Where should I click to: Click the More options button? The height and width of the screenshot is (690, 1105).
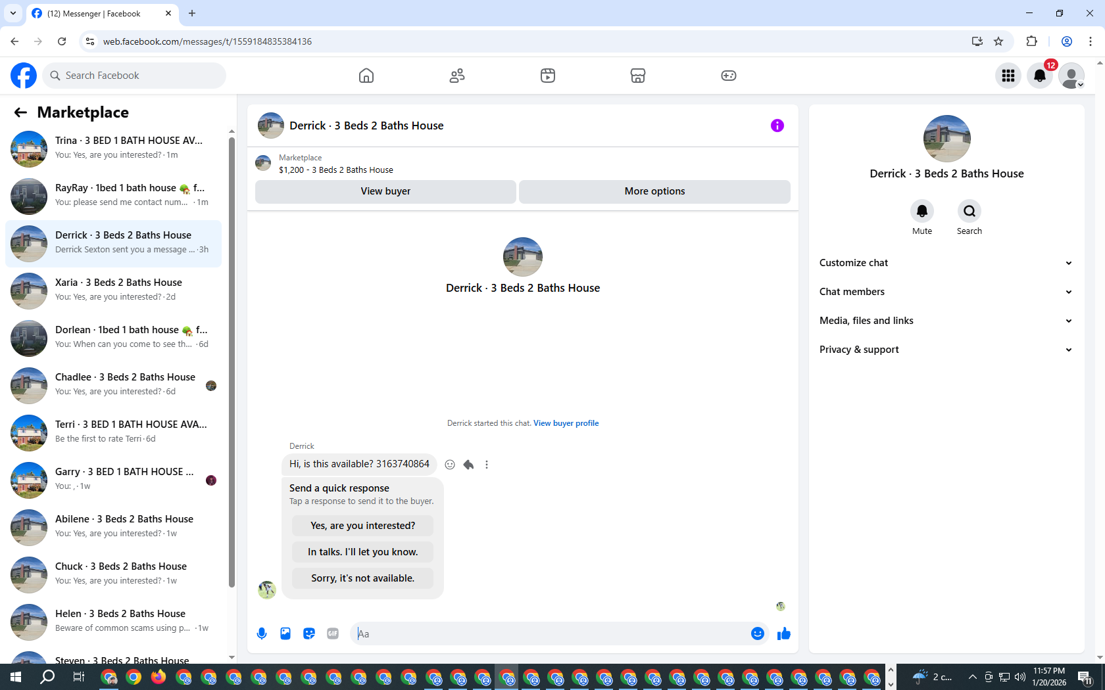pyautogui.click(x=654, y=191)
